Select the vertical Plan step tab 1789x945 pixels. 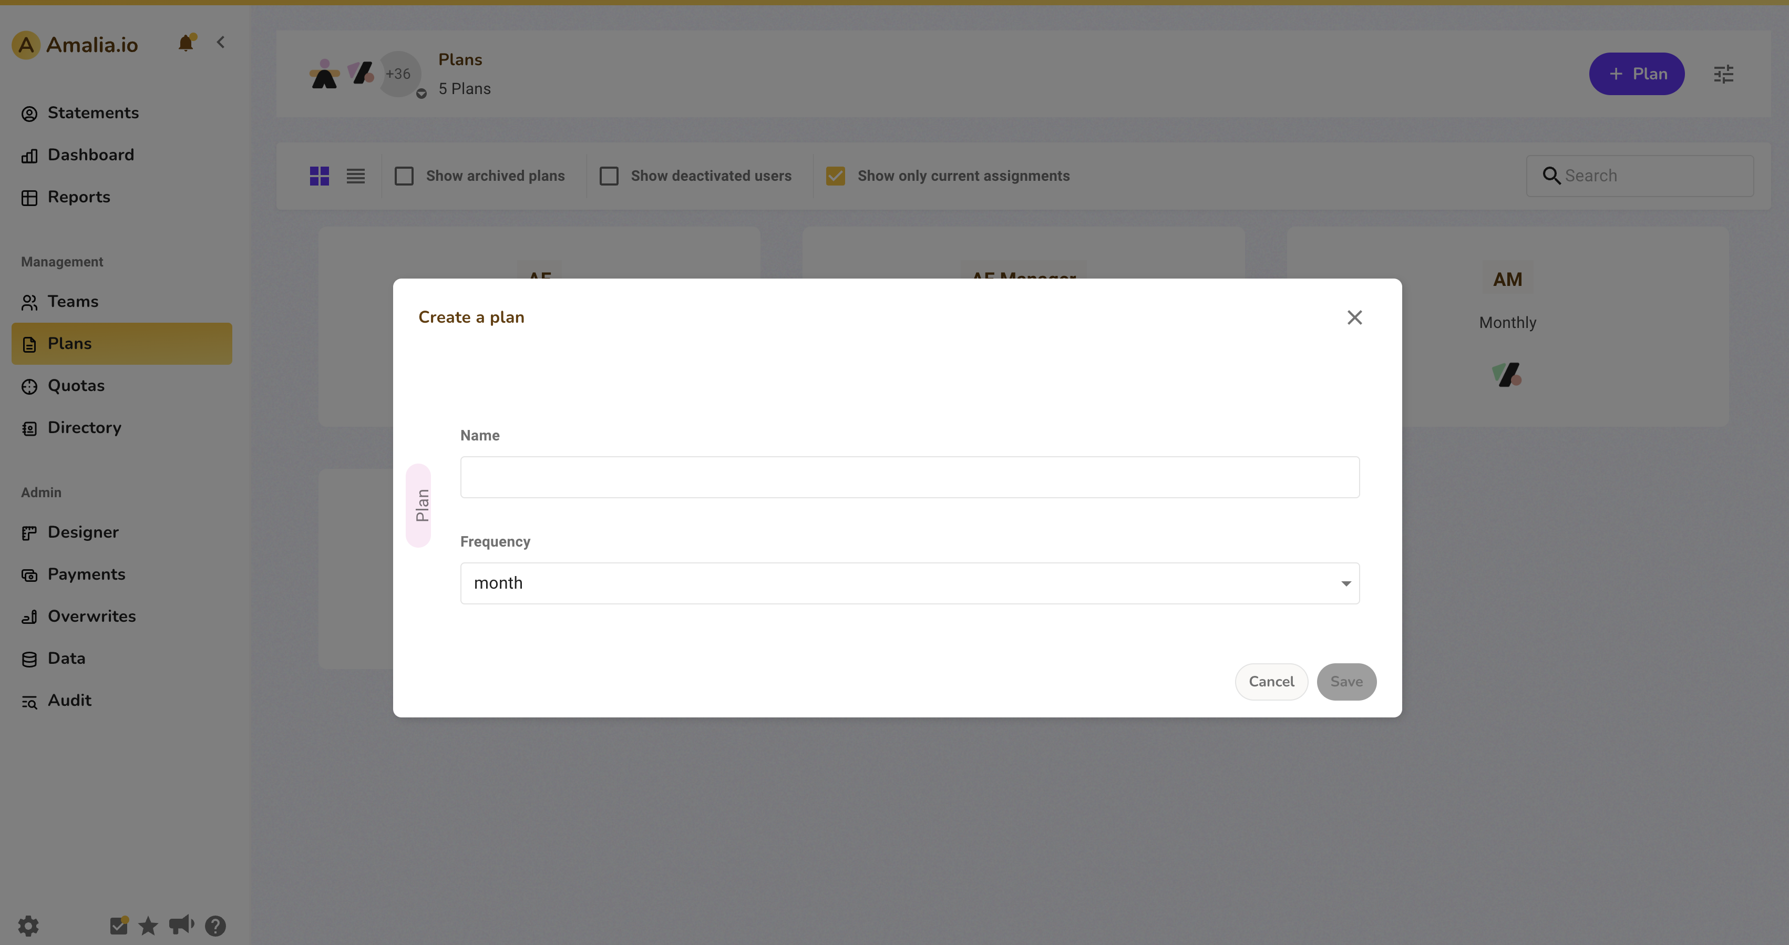tap(419, 506)
